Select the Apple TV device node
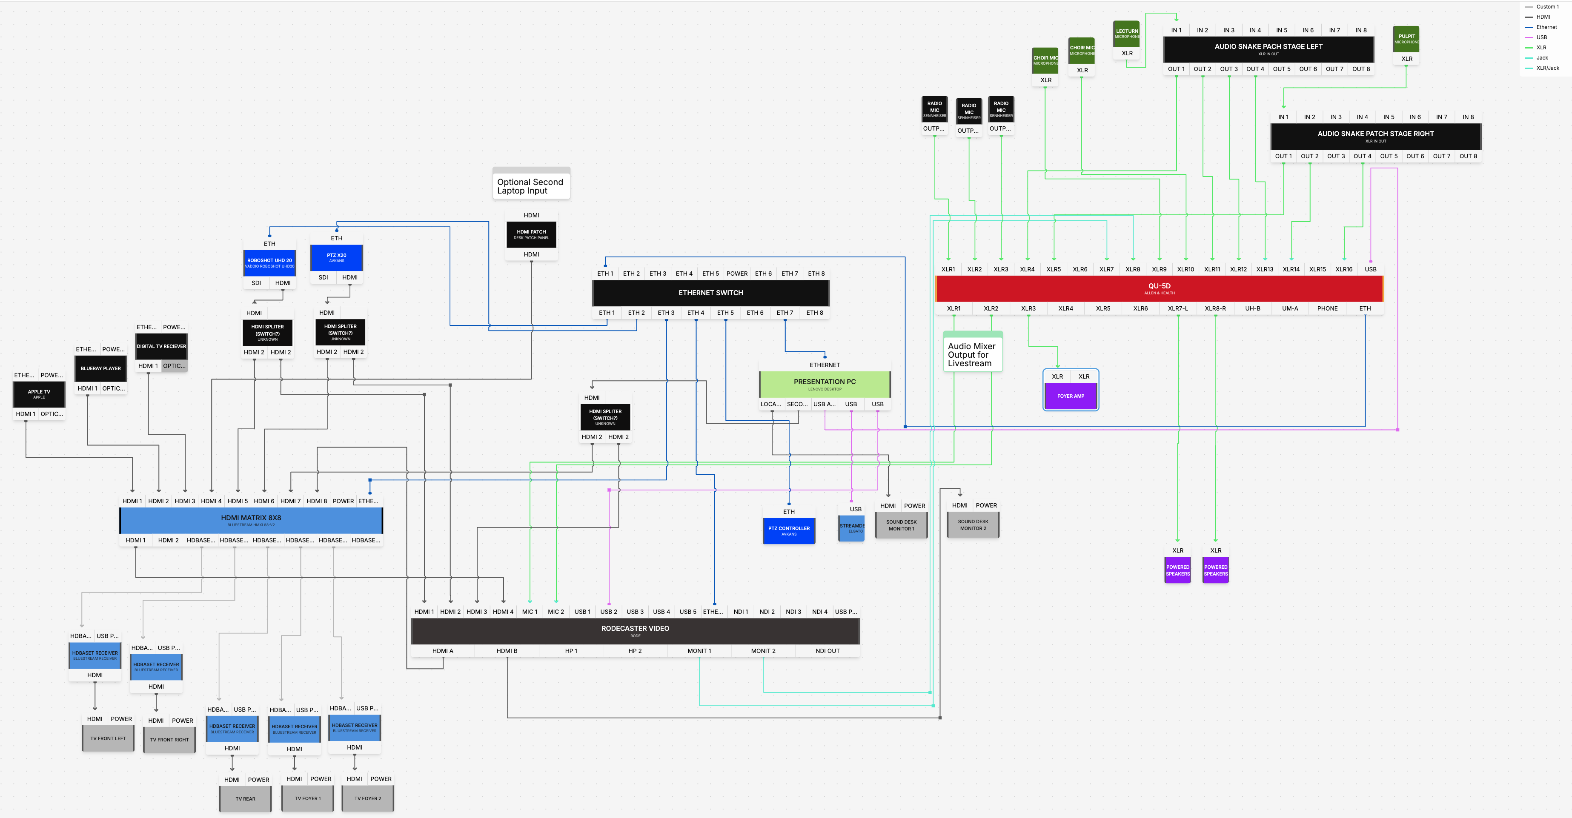 [x=39, y=394]
